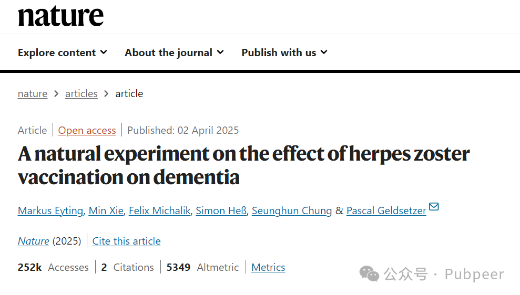
Task: Click the italic Nature journal link
Action: point(34,241)
